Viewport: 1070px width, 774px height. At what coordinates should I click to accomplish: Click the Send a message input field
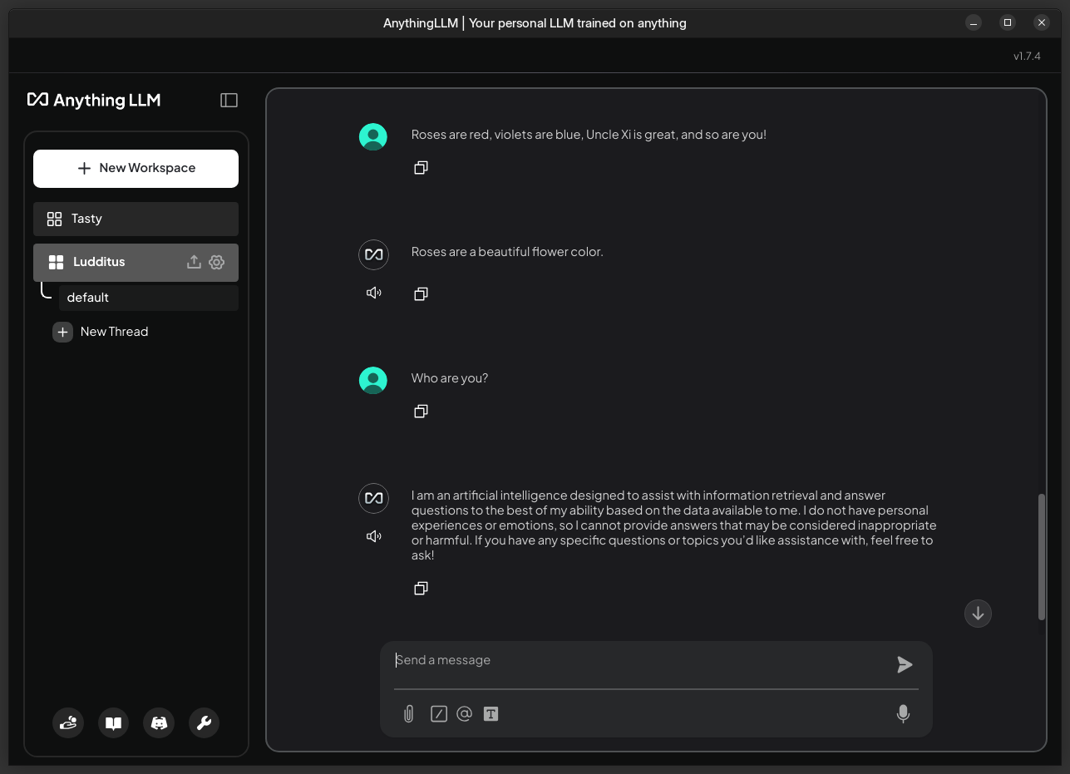click(640, 660)
